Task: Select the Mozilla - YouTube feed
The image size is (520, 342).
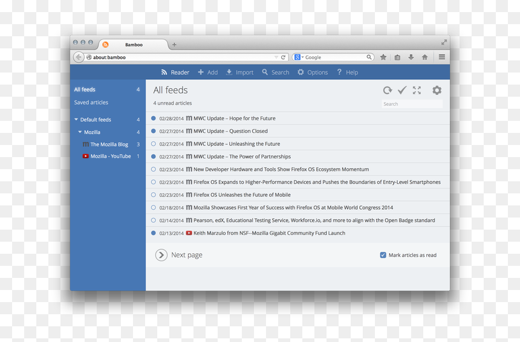Action: [x=112, y=156]
